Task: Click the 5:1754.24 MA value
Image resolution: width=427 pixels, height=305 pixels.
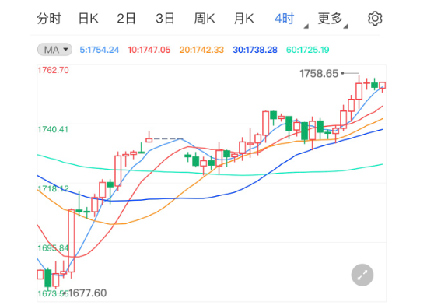Action: click(100, 50)
